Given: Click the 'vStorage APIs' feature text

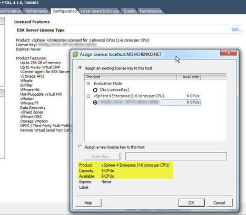Looking at the screenshot, I should [32, 76].
